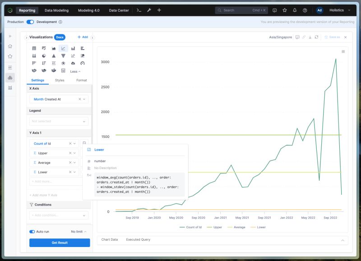Switch to the Styles tab
This screenshot has width=361, height=261.
click(x=60, y=80)
